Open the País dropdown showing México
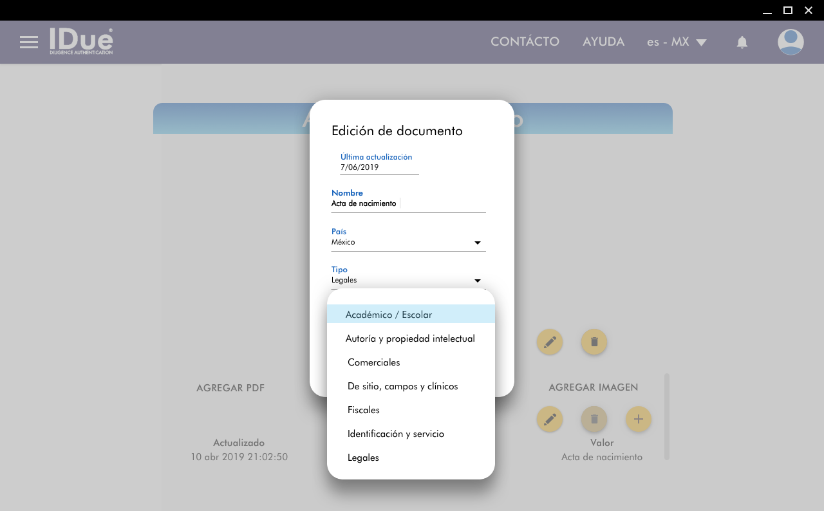 (x=408, y=243)
